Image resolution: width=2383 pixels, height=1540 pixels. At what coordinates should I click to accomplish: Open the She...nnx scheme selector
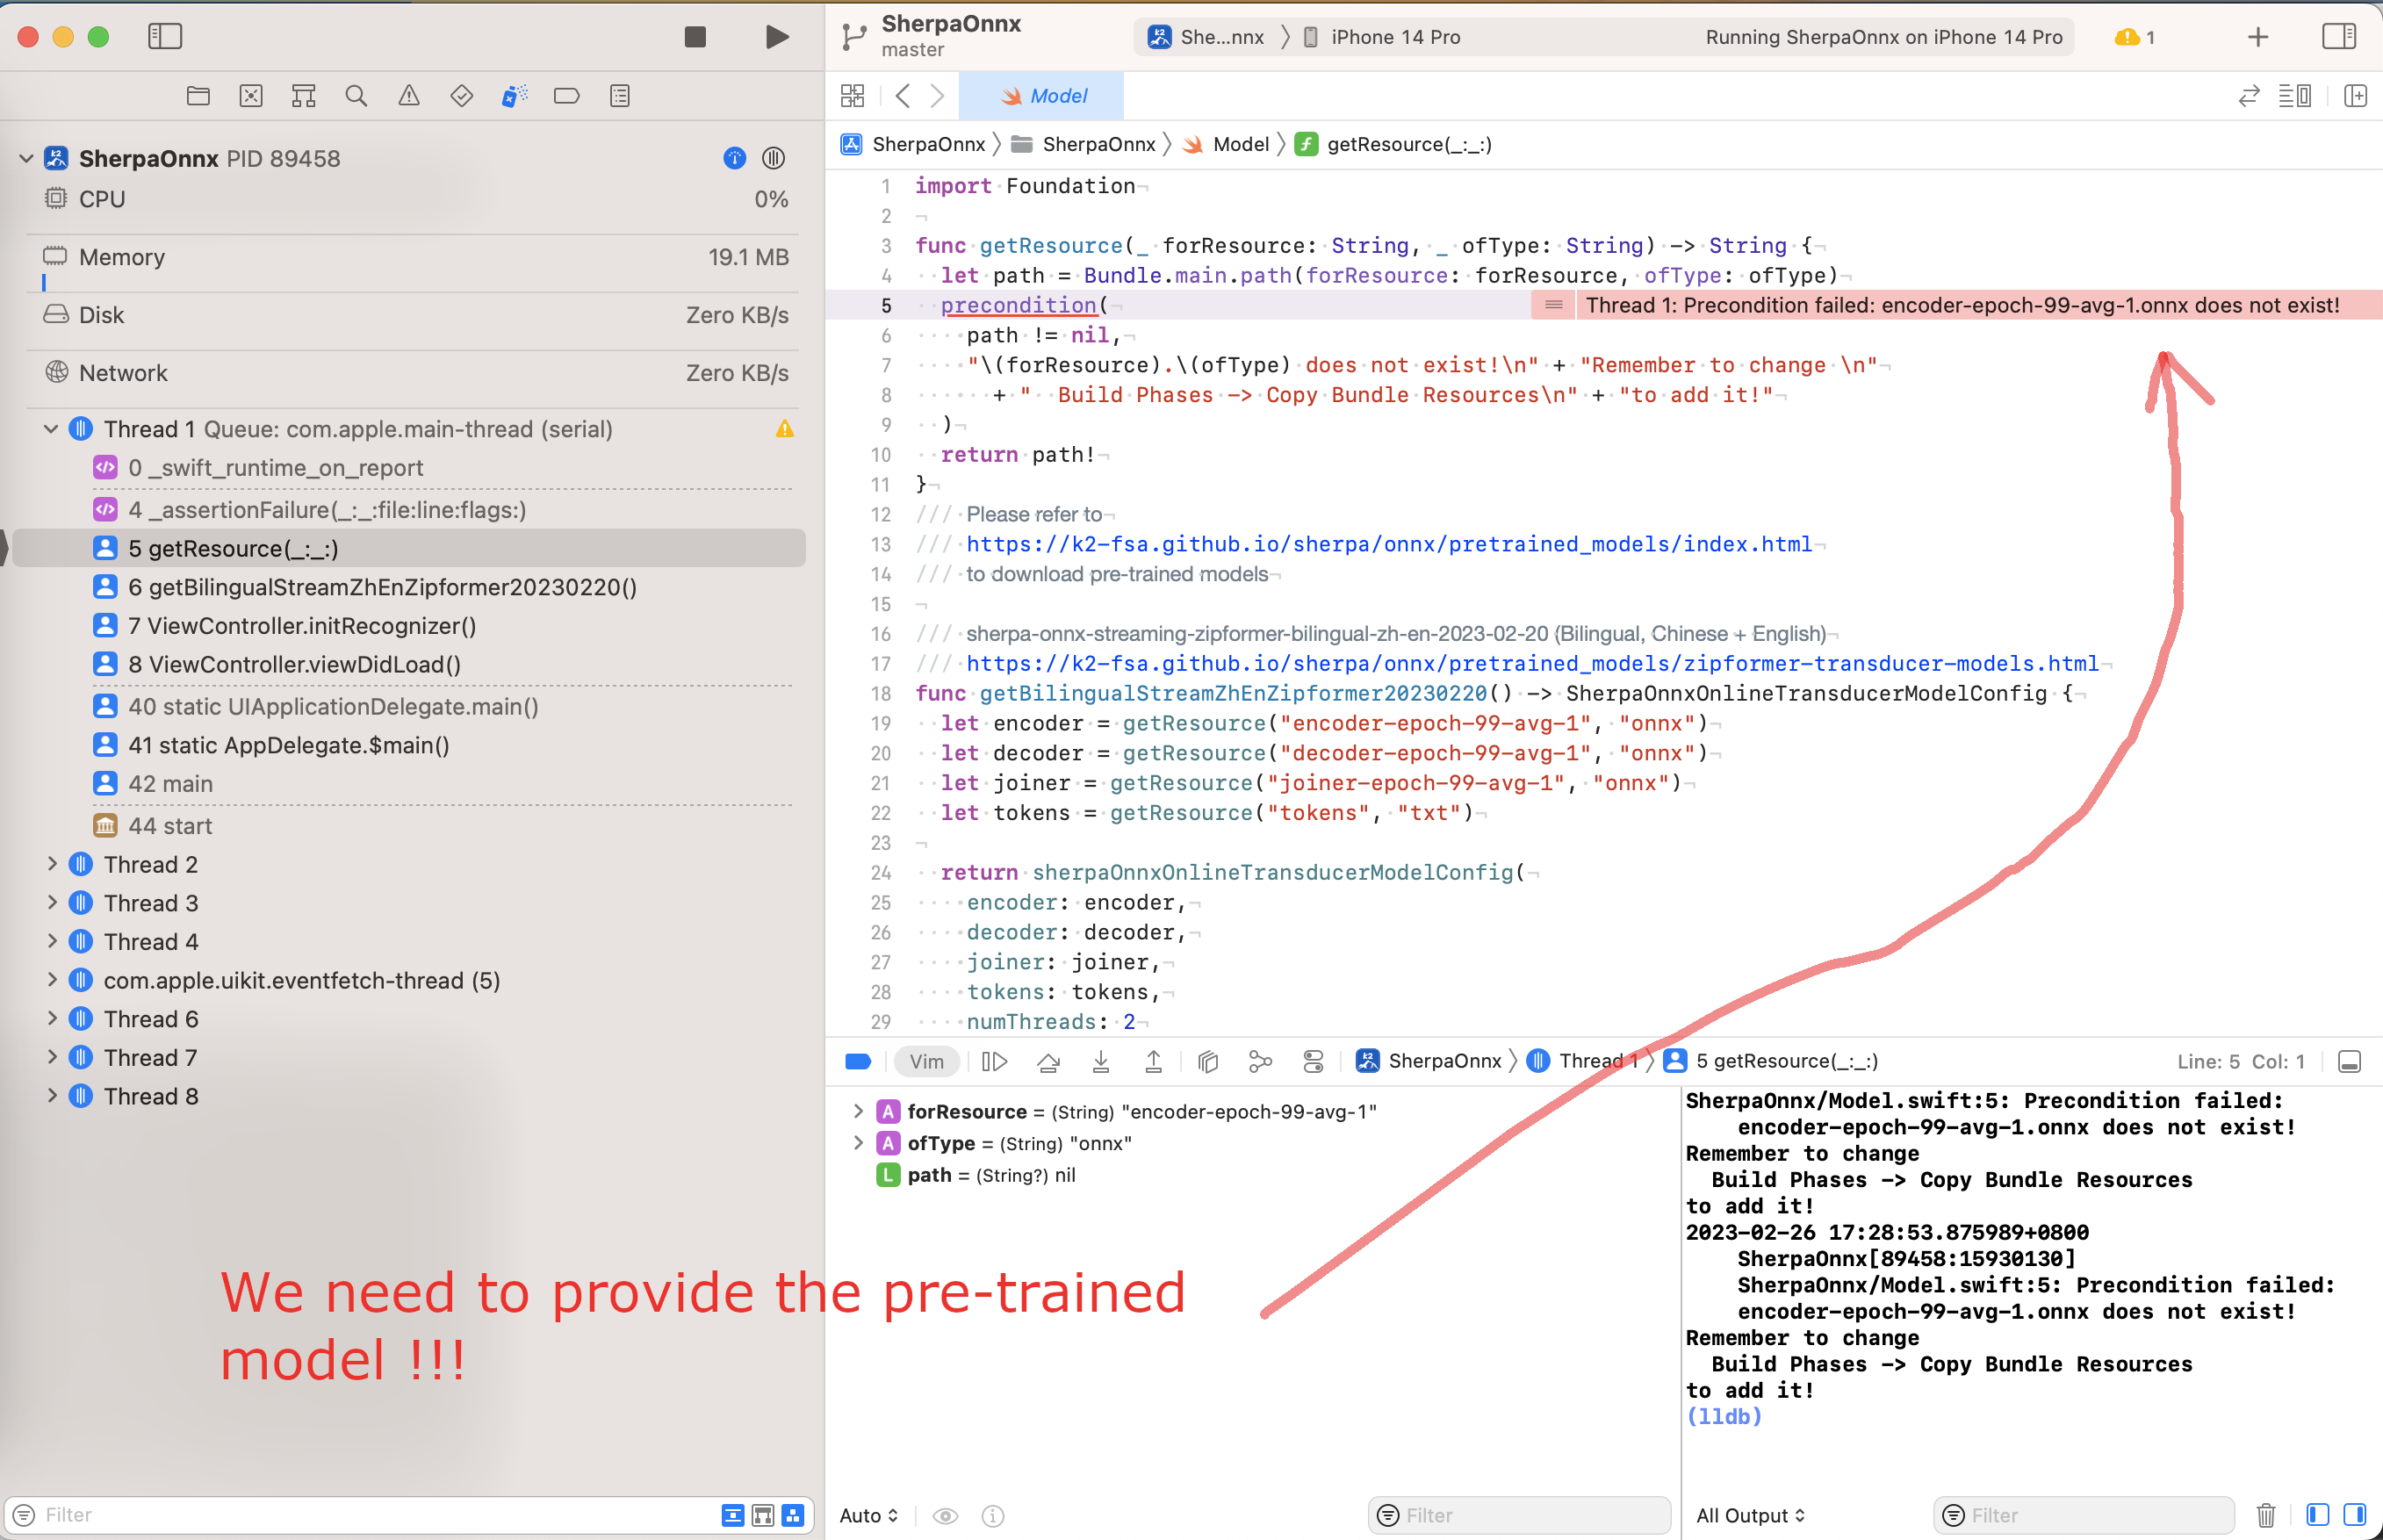[x=1206, y=37]
